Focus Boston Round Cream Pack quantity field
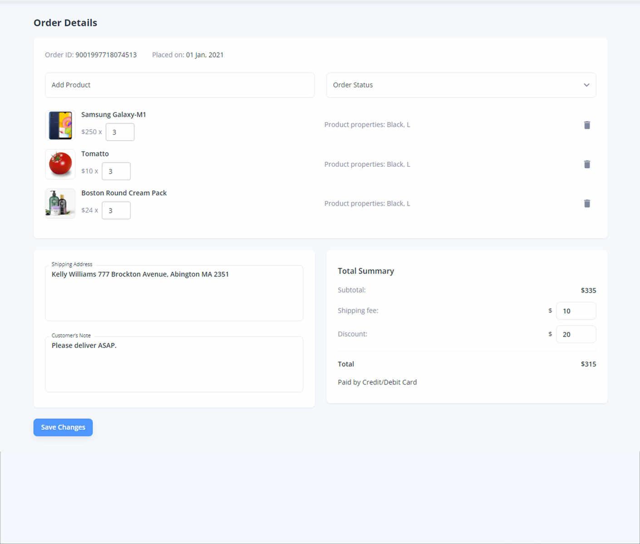The image size is (640, 544). [116, 211]
